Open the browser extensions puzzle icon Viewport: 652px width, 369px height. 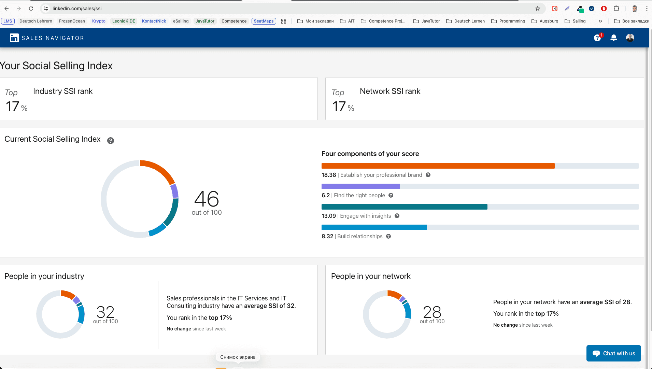point(616,9)
